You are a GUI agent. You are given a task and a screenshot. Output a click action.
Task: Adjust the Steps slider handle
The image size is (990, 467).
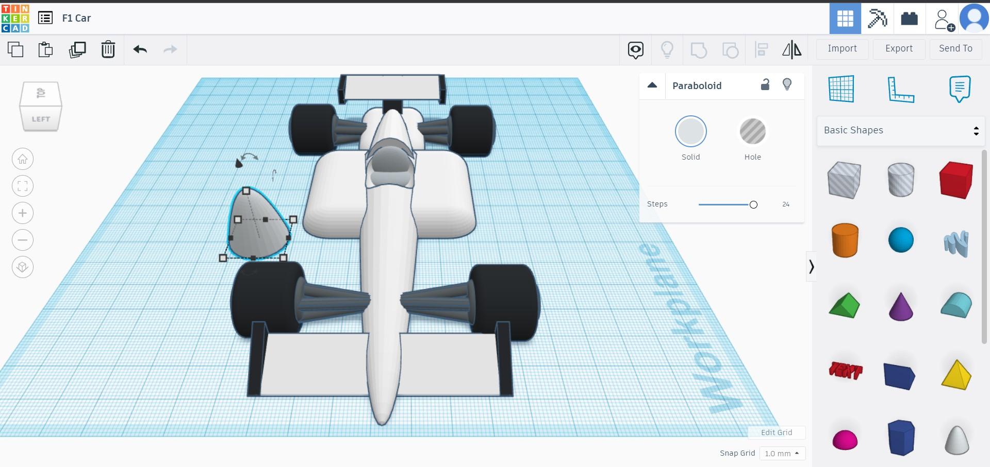click(x=753, y=204)
